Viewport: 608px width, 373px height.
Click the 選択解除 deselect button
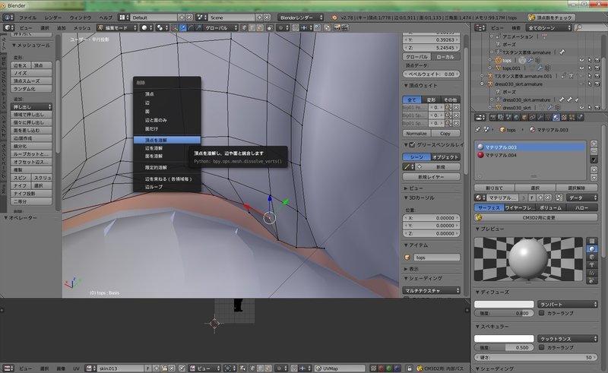[x=576, y=188]
